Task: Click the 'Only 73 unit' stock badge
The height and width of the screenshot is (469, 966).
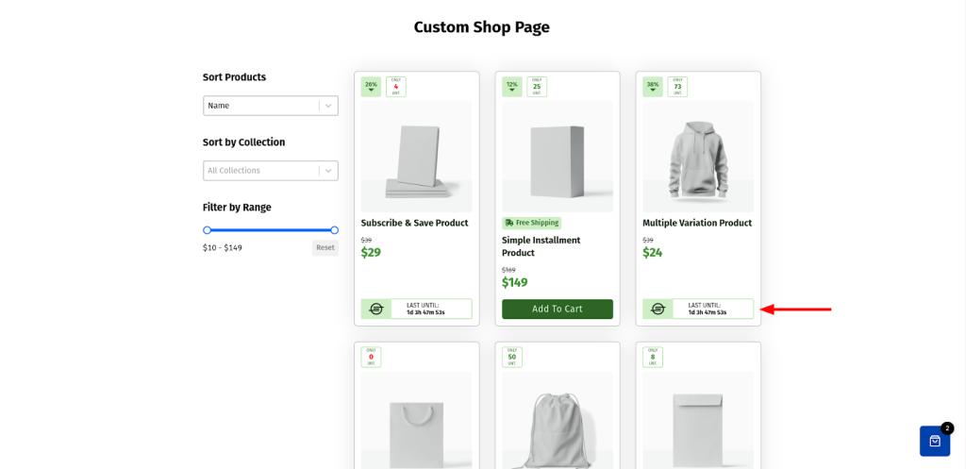Action: point(677,87)
